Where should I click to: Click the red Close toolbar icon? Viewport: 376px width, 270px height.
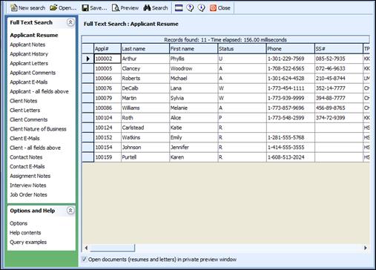click(213, 8)
